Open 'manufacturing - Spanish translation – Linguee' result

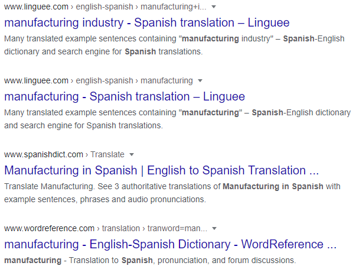(x=125, y=96)
